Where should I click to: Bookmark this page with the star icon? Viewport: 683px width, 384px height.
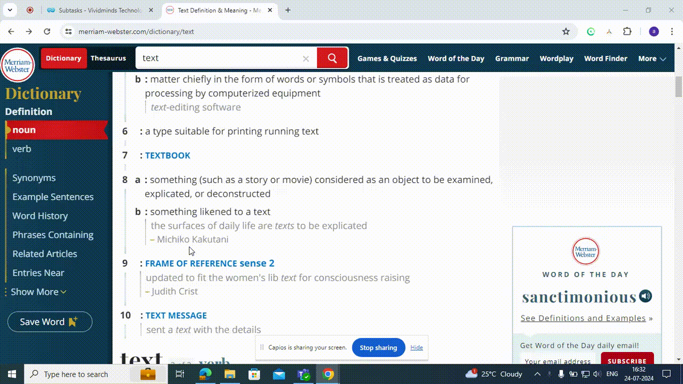566,31
